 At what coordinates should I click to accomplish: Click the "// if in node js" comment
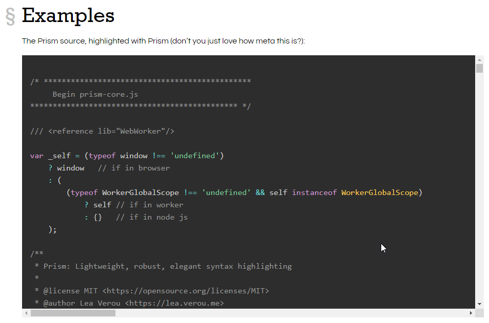(151, 217)
